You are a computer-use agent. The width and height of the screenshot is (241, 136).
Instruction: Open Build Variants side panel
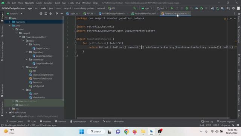pyautogui.click(x=2, y=109)
